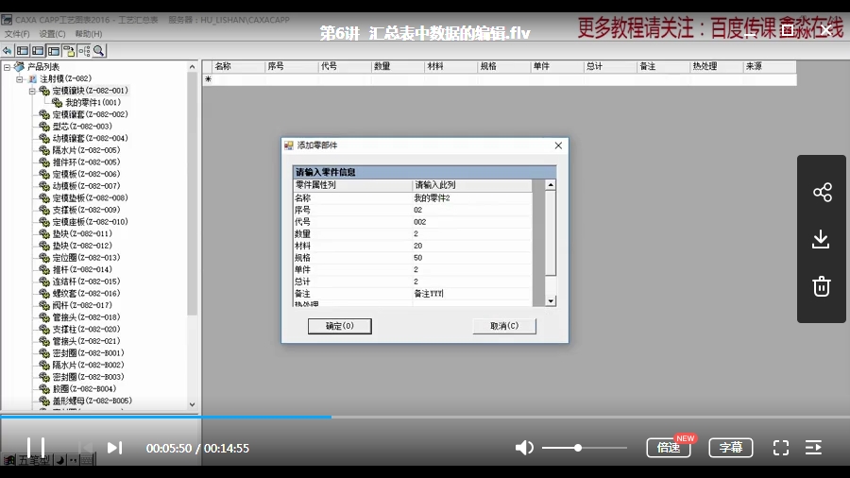
Task: Toggle fullscreen video mode
Action: [x=781, y=448]
